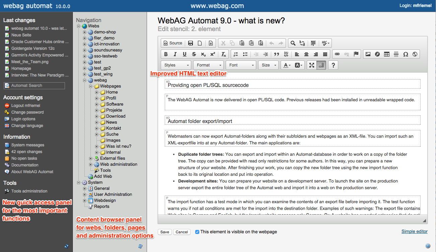Viewport: 436px width, 252px height.
Task: Collapse the webag web node
Action: (85, 80)
